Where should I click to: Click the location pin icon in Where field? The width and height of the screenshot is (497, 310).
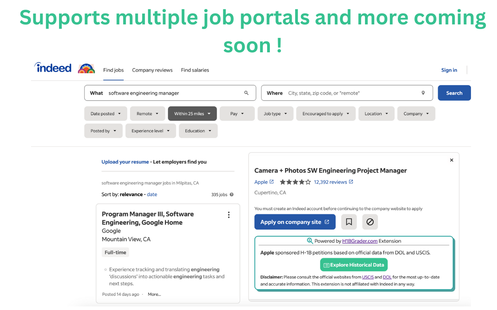[423, 93]
